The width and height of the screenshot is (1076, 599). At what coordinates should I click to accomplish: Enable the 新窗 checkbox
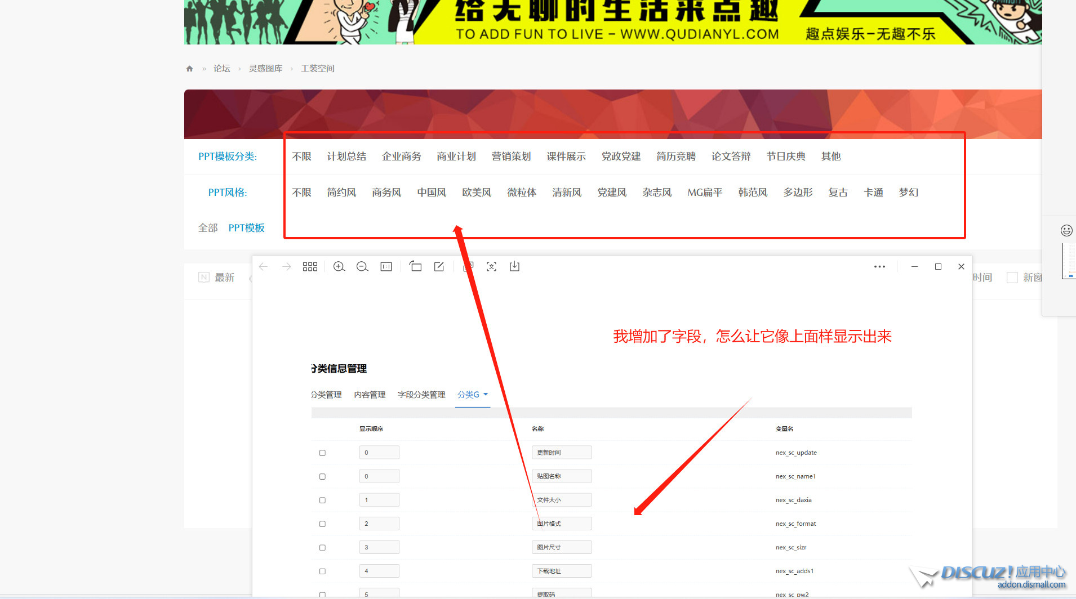click(x=1012, y=278)
